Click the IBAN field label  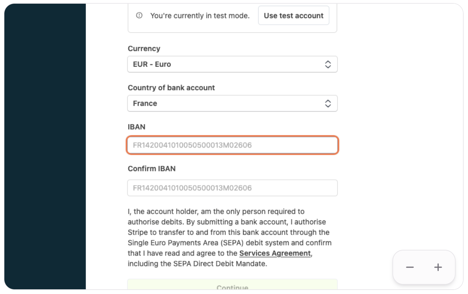(x=137, y=127)
